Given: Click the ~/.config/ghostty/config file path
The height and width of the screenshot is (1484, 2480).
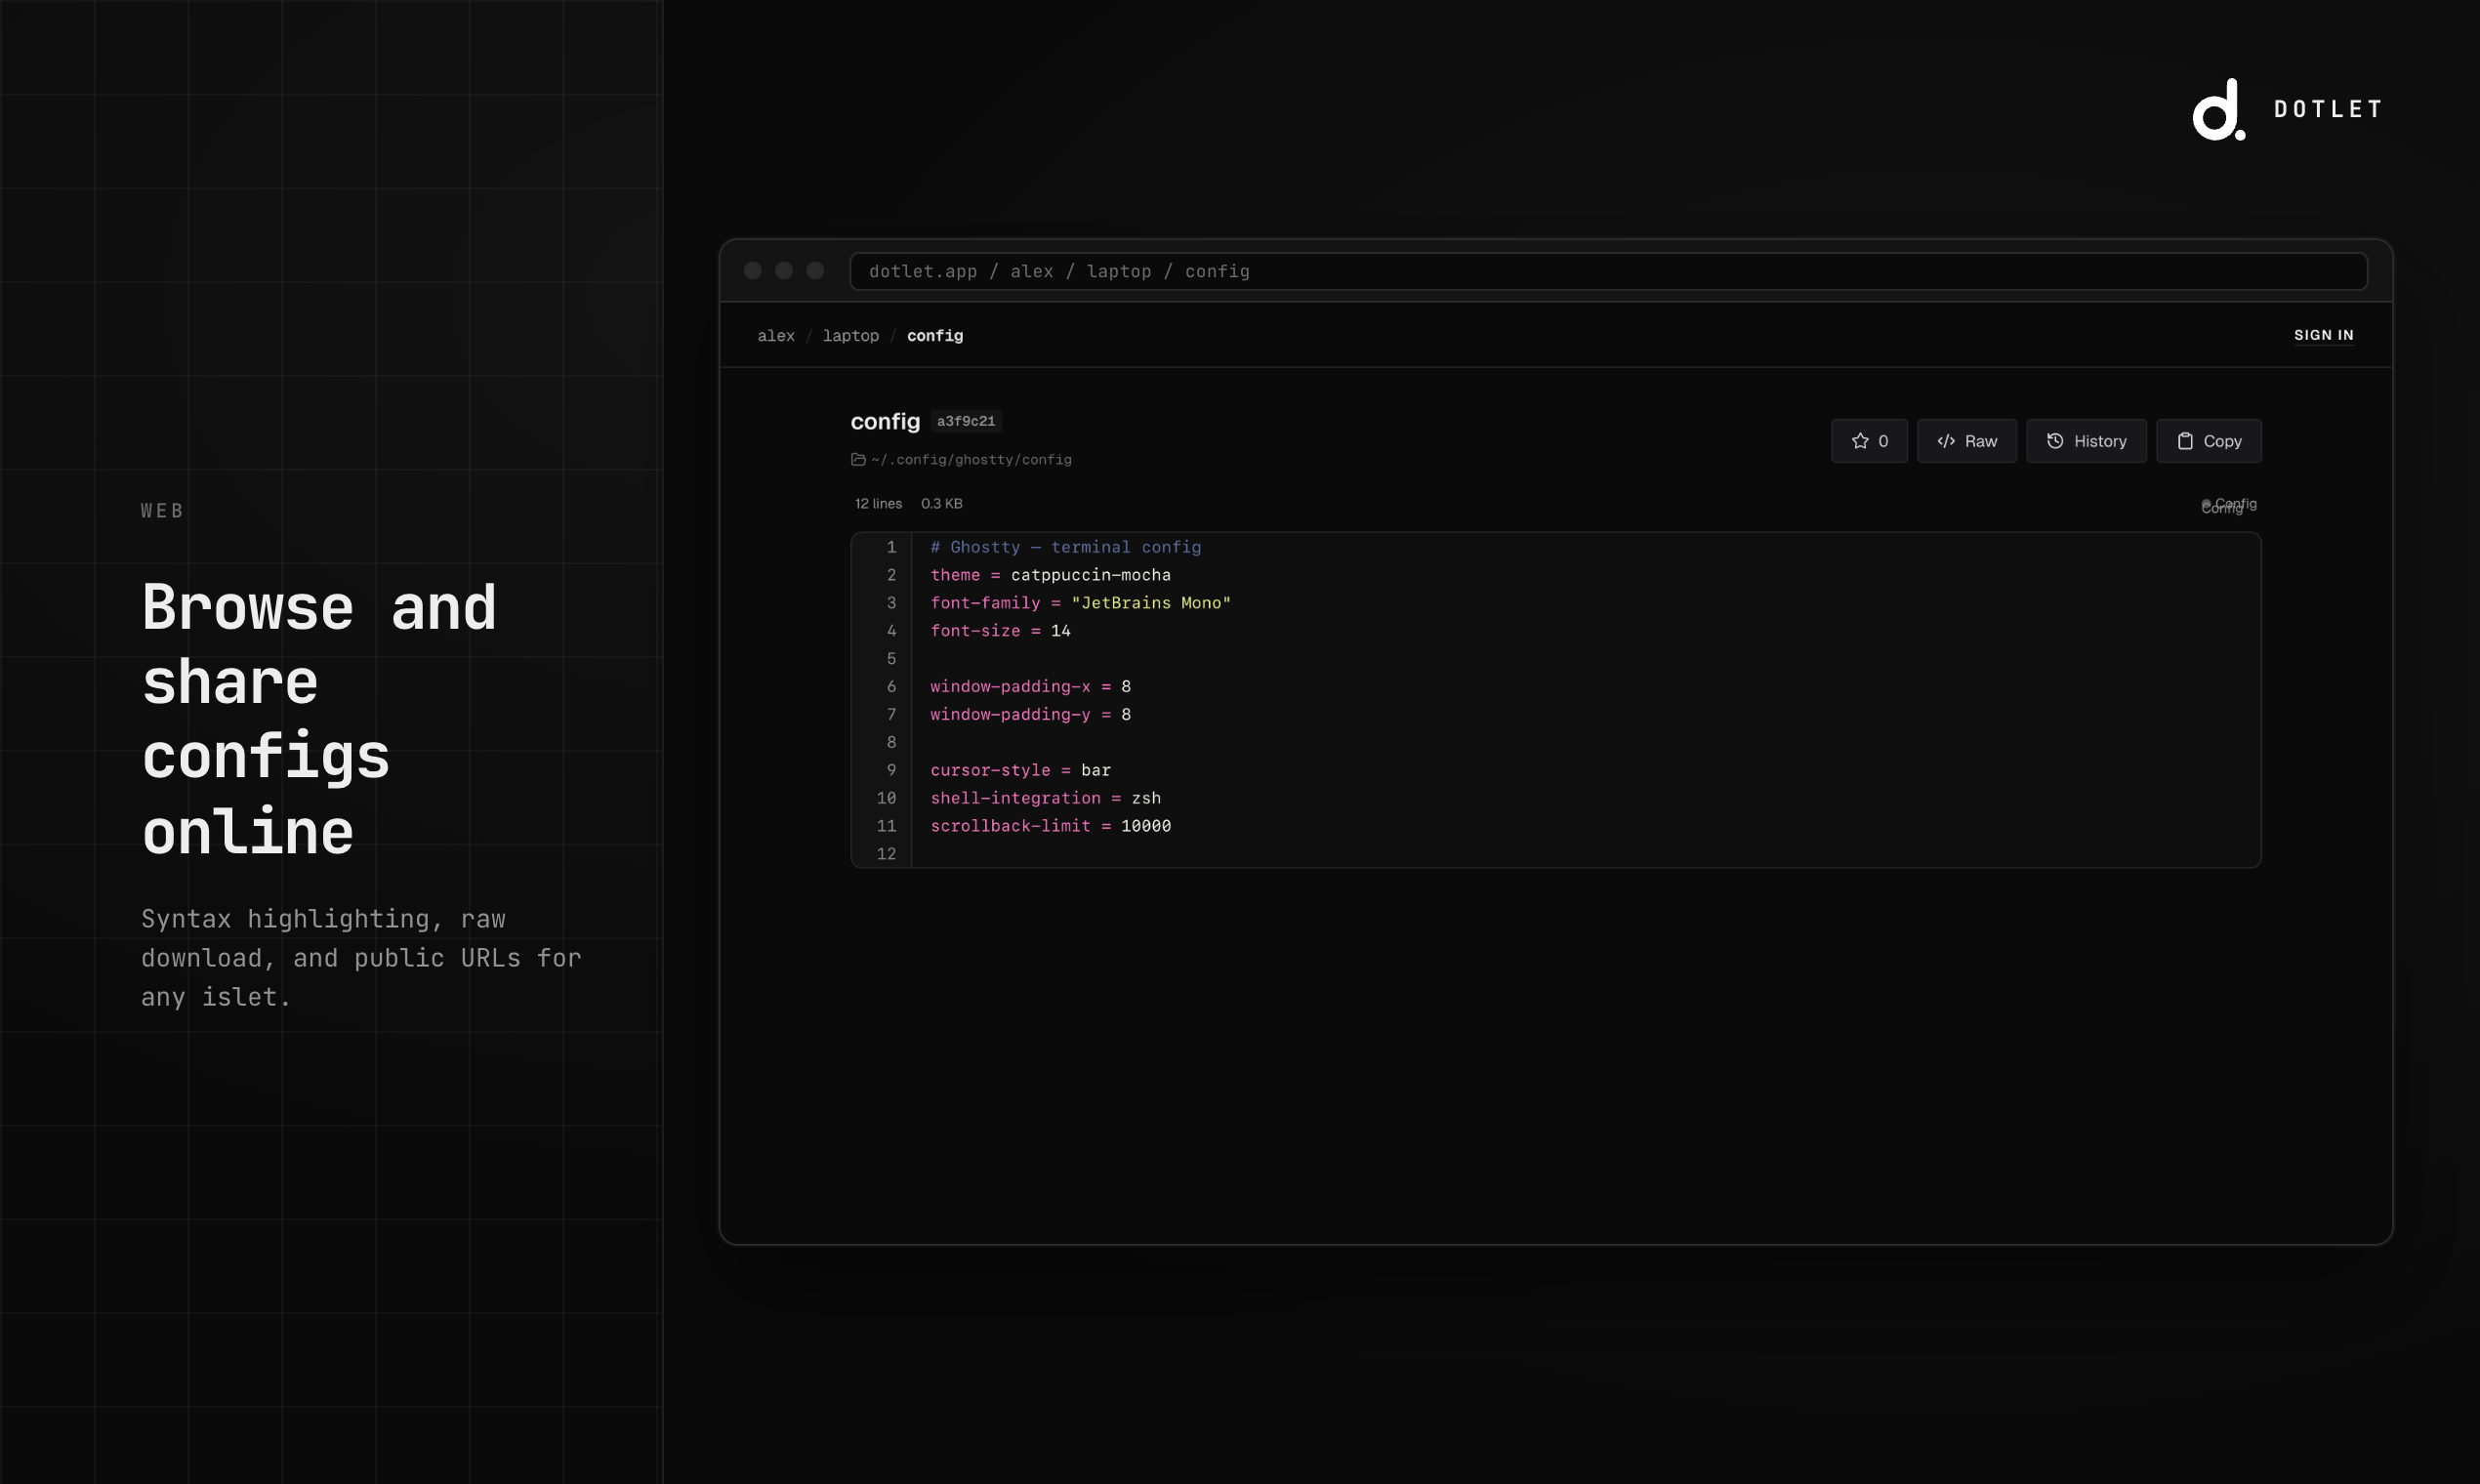Looking at the screenshot, I should click(x=971, y=460).
